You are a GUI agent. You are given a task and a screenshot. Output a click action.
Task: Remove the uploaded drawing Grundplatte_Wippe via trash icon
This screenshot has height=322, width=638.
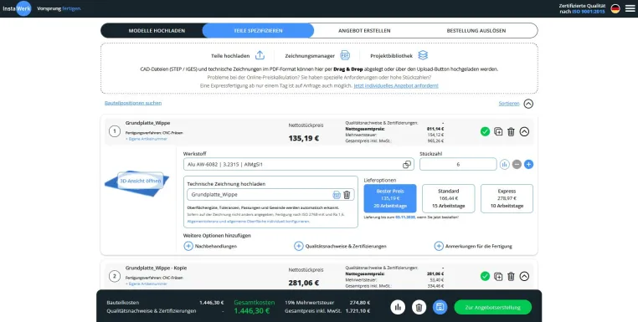click(347, 195)
